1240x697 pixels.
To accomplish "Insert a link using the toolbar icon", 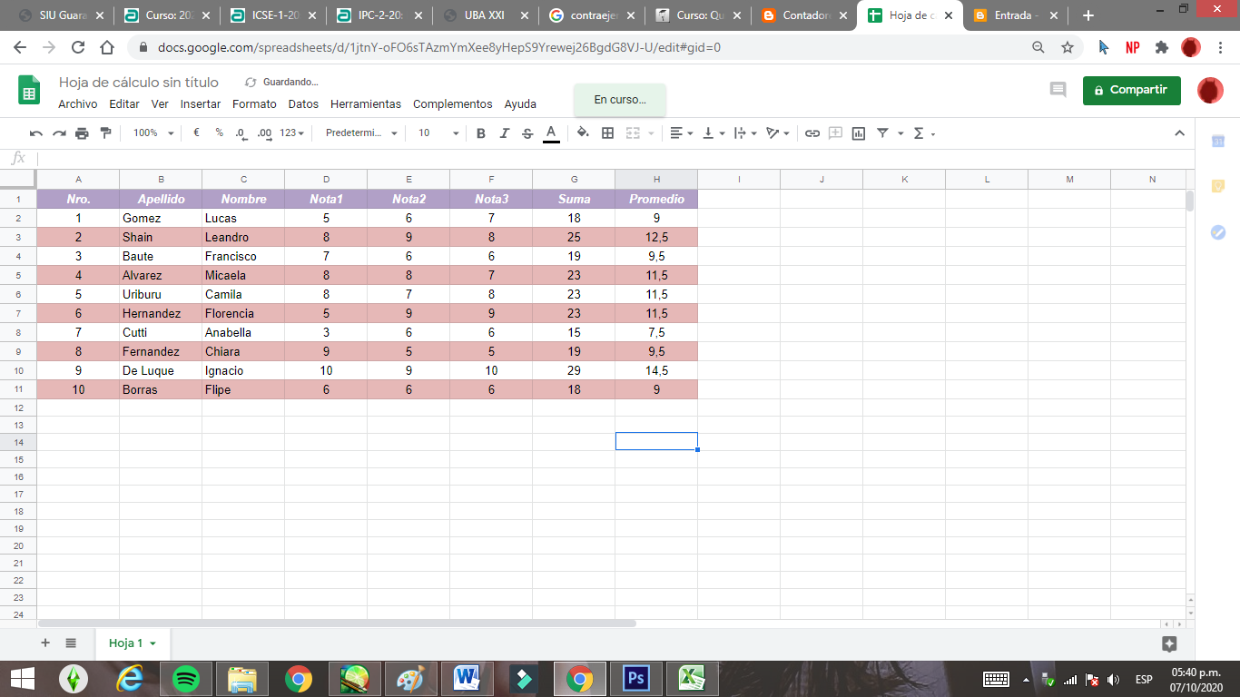I will 811,133.
